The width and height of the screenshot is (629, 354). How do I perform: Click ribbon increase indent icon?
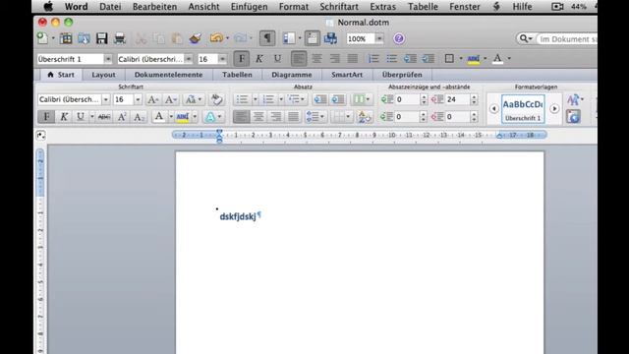point(338,99)
